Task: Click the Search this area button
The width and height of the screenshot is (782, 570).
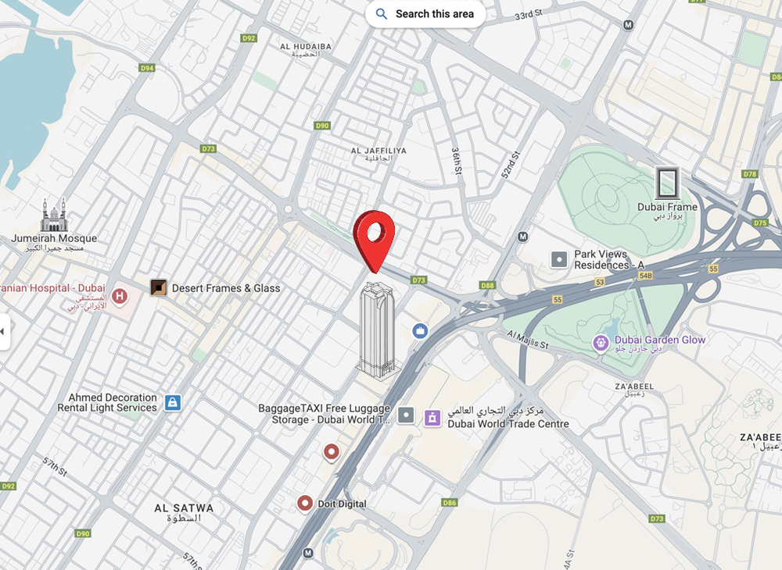Action: point(425,14)
